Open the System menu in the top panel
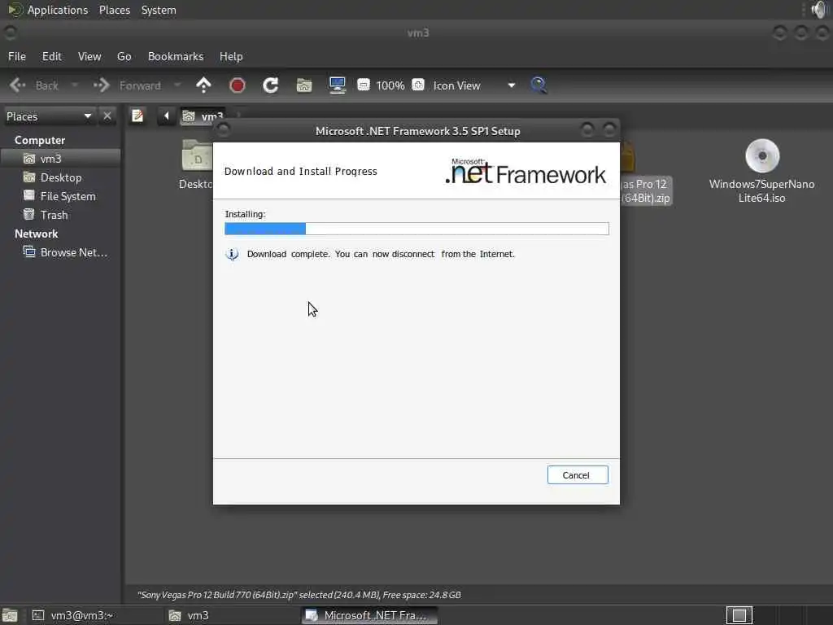The height and width of the screenshot is (625, 833). coord(159,10)
